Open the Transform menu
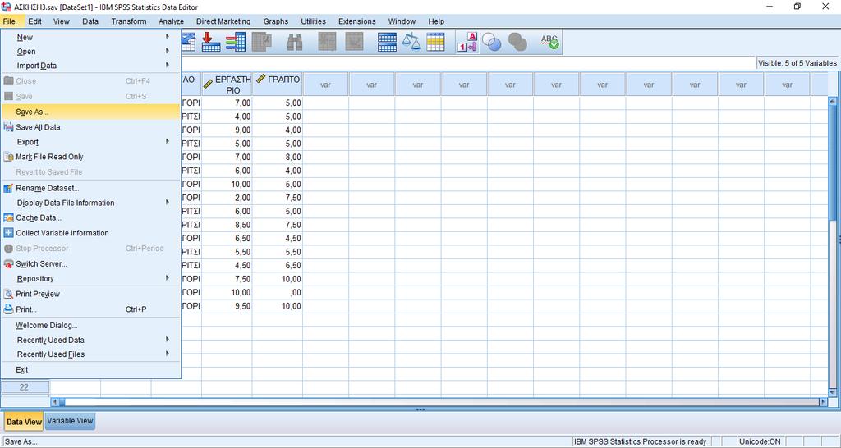 coord(129,21)
